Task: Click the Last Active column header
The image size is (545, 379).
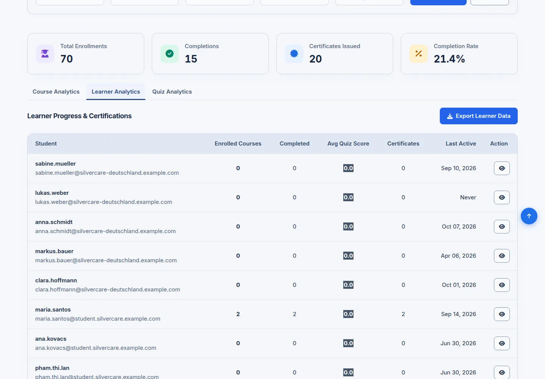Action: [x=461, y=144]
